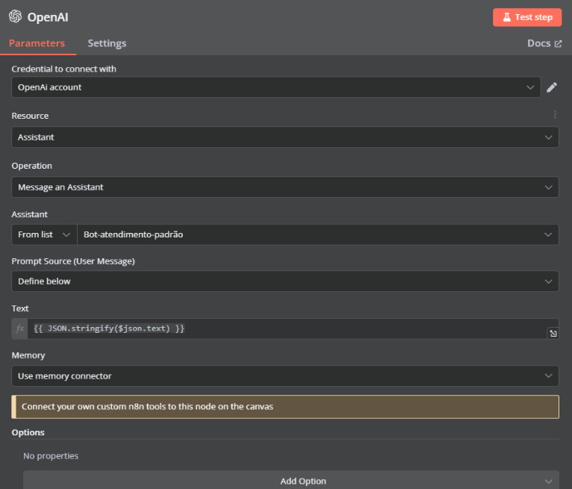Viewport: 572px width, 489px height.
Task: Change the From list mode selector
Action: [x=44, y=234]
